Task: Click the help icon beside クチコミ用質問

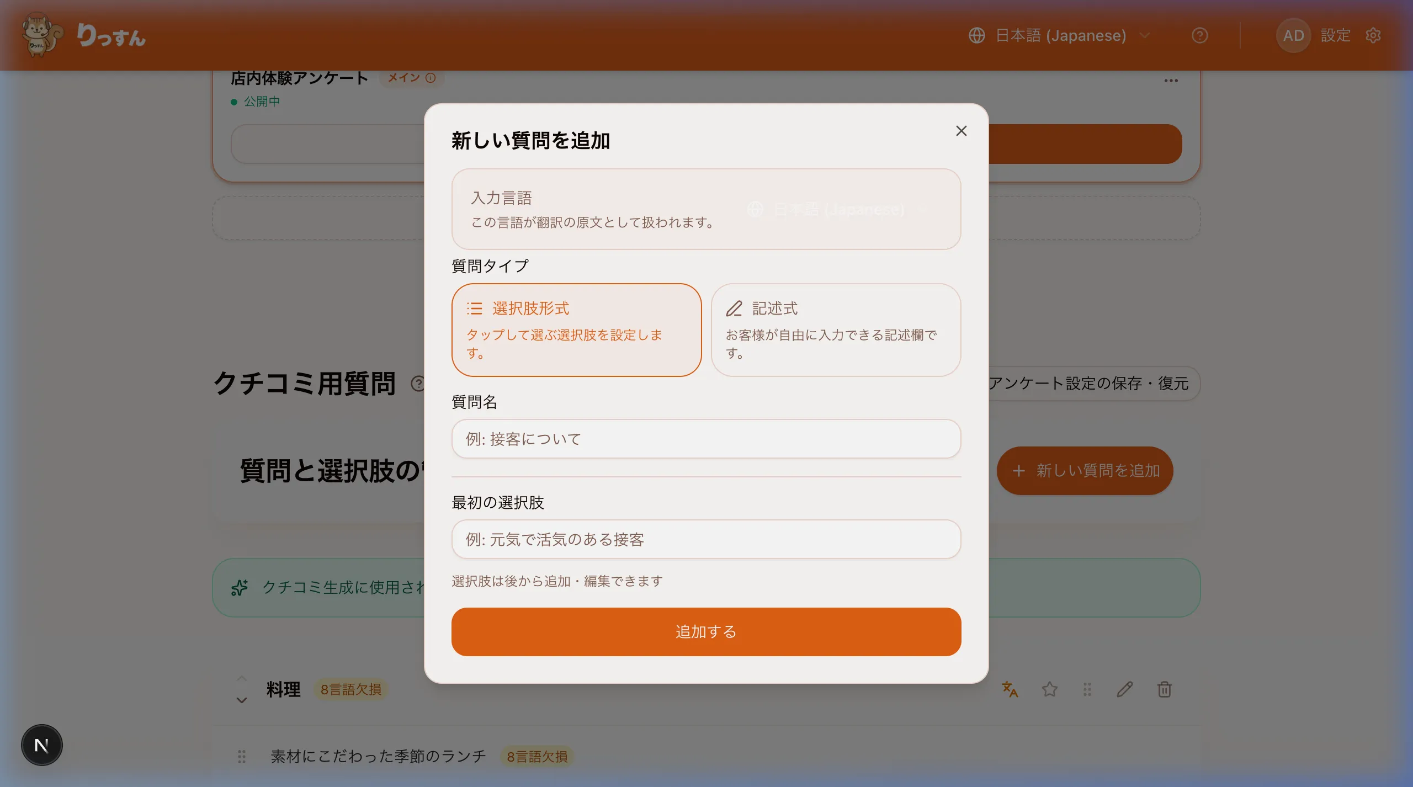Action: click(418, 383)
